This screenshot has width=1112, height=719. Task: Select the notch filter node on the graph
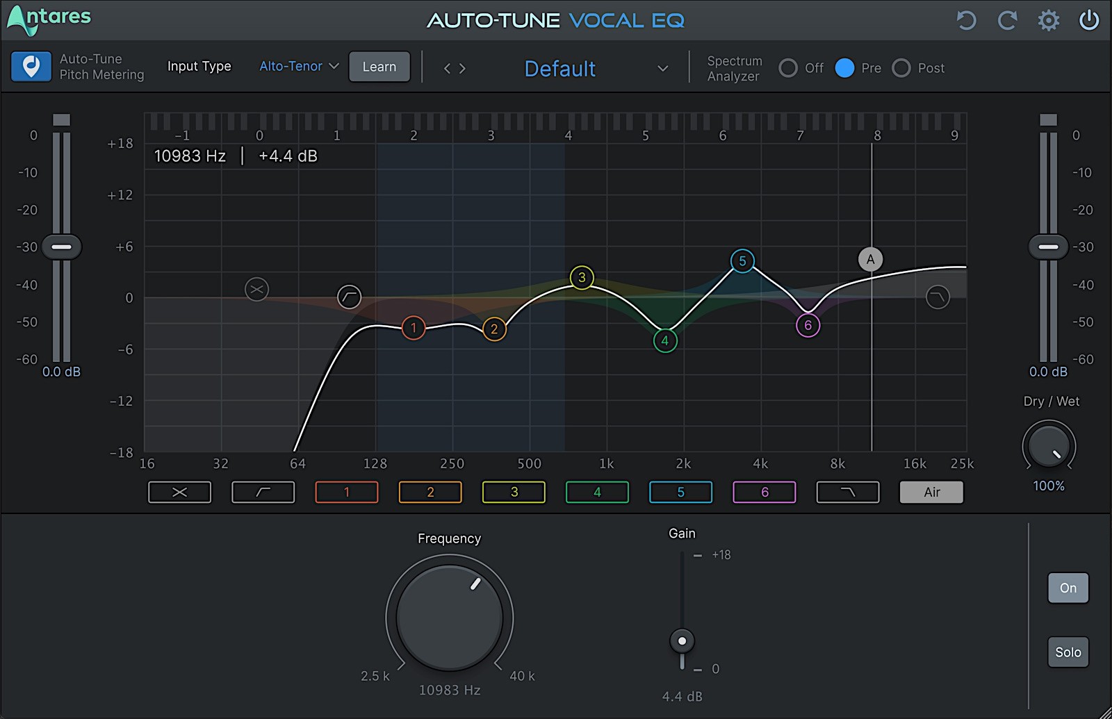point(256,289)
